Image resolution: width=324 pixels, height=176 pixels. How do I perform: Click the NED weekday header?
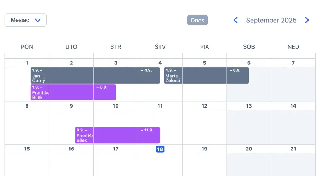point(293,47)
